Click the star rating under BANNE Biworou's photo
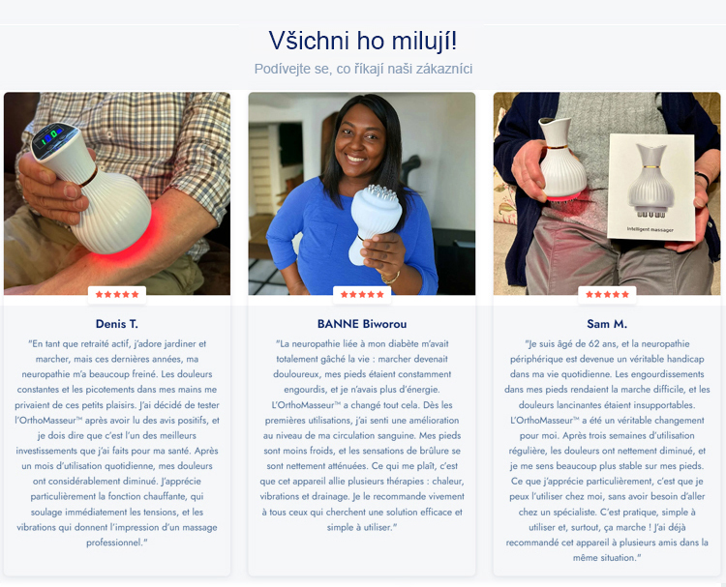726x587 pixels. point(362,295)
